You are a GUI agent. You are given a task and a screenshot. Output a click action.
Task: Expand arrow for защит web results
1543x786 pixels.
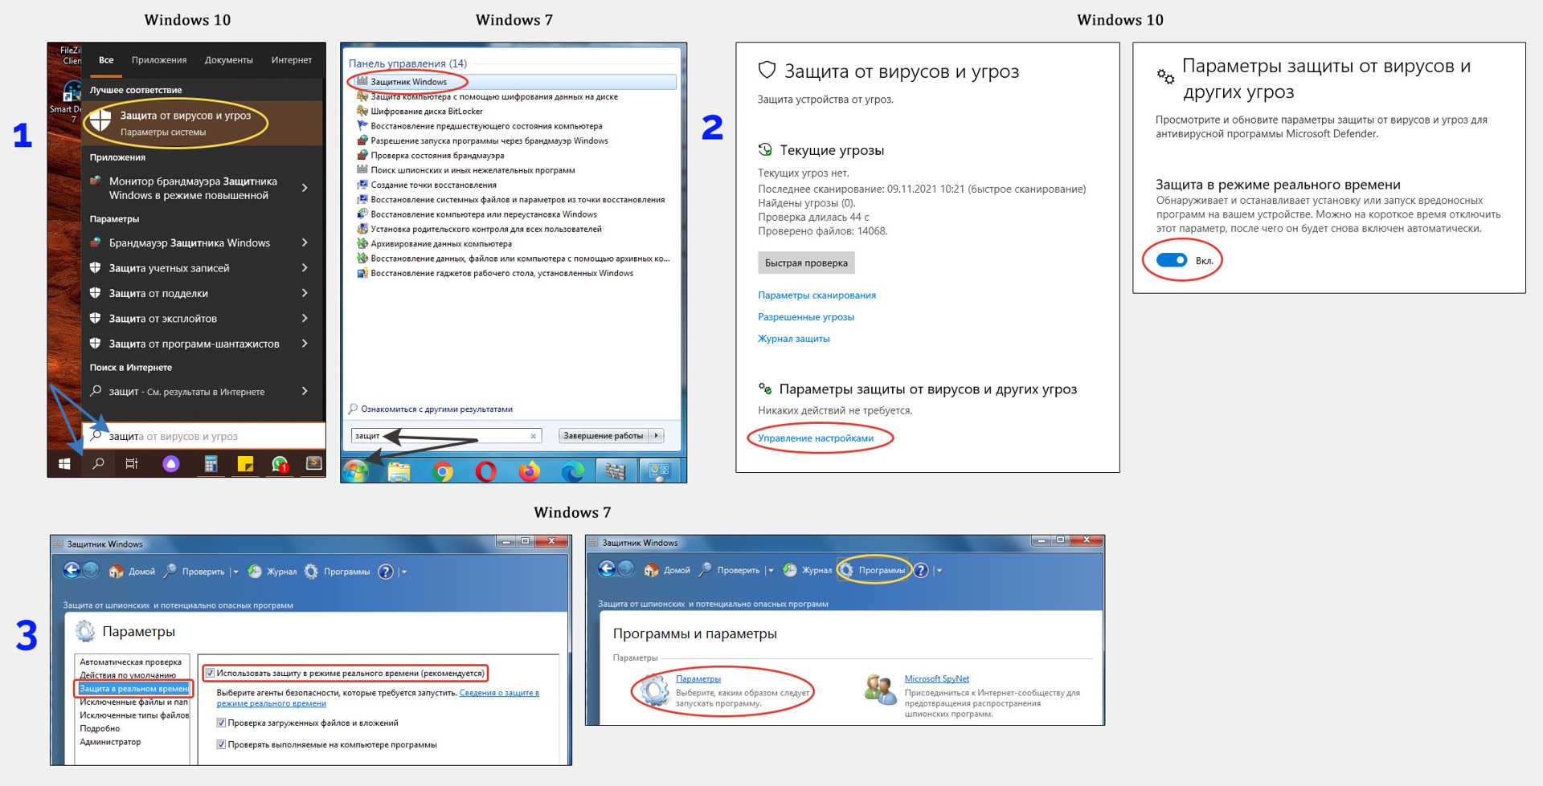305,391
